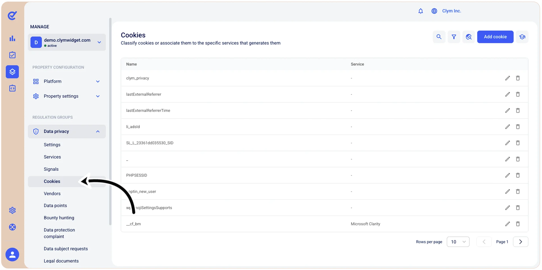Edit the __cf_bm cookie

point(508,224)
